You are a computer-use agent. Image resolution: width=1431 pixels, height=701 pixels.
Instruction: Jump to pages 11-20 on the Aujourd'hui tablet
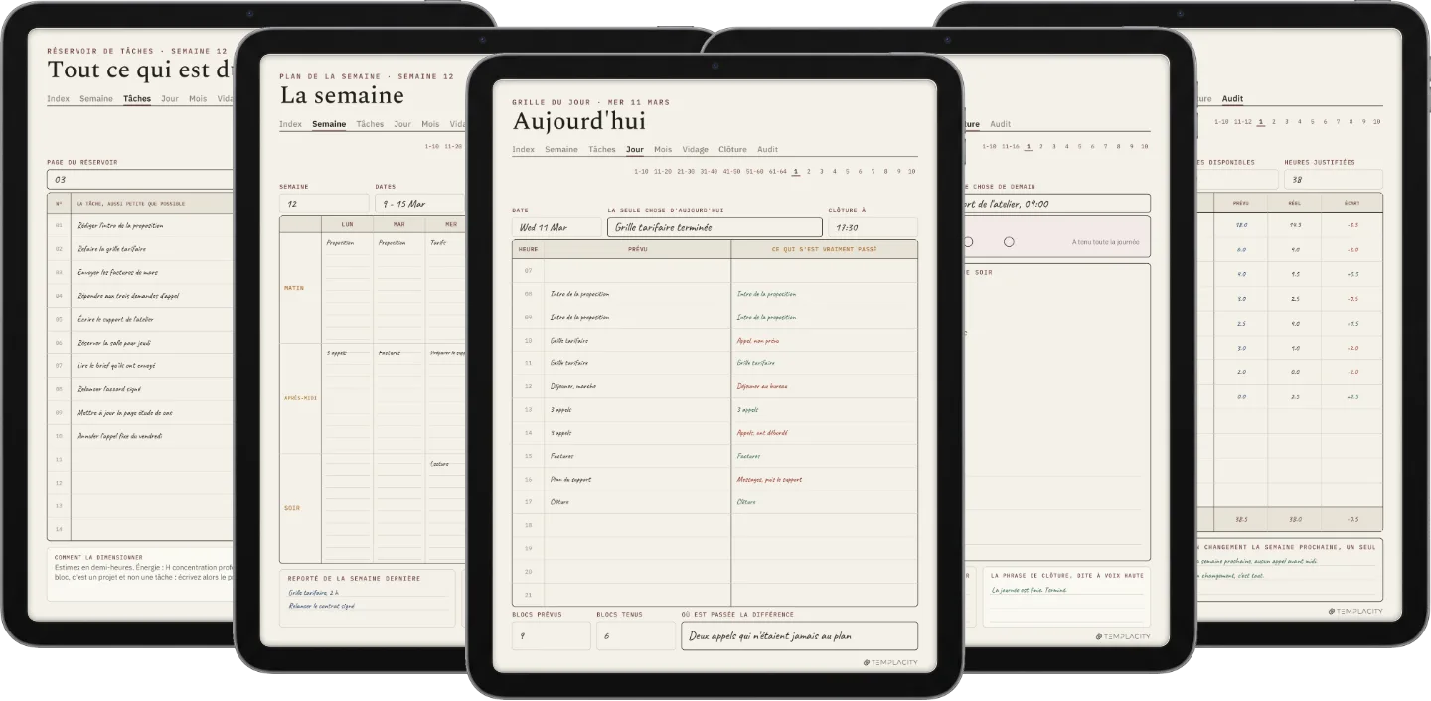(x=663, y=171)
